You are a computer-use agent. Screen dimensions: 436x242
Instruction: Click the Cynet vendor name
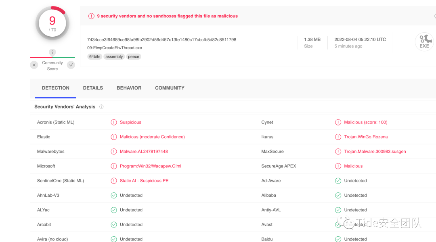[267, 122]
